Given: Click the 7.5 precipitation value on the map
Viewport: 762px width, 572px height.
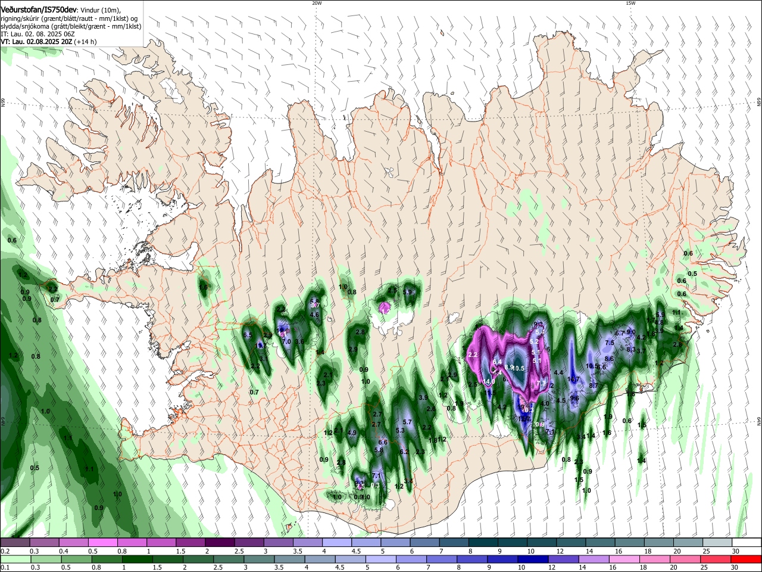Looking at the screenshot, I should 610,343.
